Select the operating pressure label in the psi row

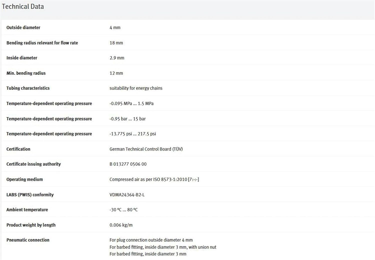49,134
